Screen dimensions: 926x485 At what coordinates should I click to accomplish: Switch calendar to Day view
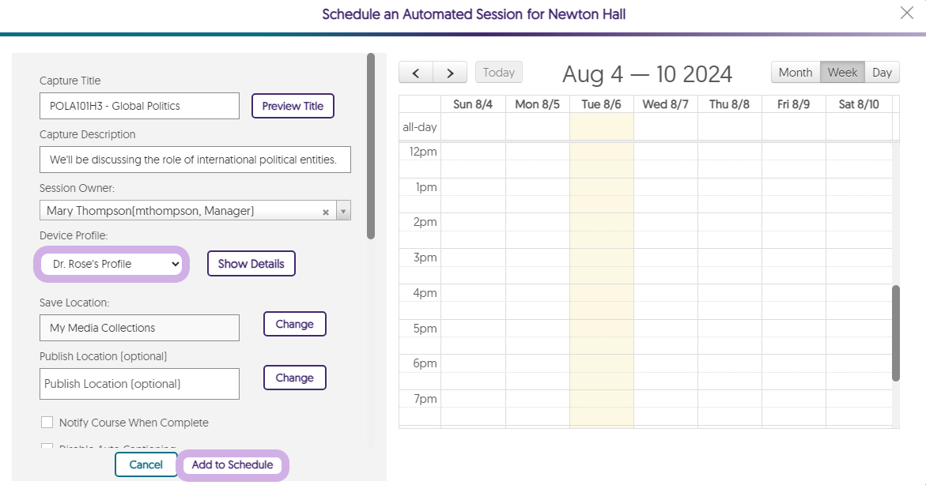tap(882, 73)
